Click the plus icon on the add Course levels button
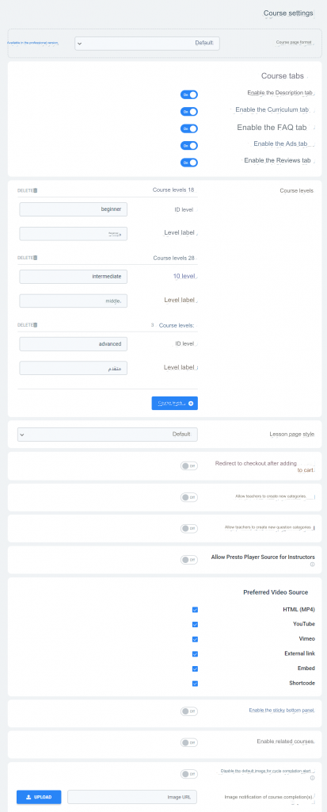327x812 pixels. point(191,404)
